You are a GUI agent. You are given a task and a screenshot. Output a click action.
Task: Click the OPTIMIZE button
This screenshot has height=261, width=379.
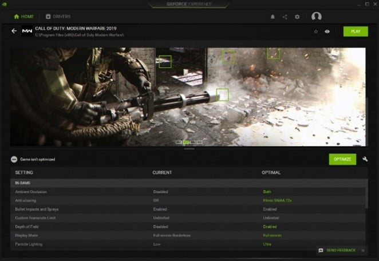tap(342, 159)
